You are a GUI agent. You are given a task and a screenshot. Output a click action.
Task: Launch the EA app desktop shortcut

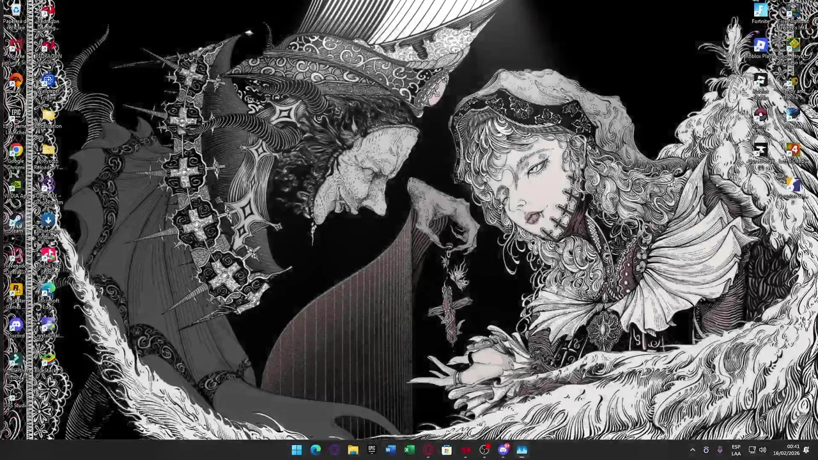click(x=16, y=84)
